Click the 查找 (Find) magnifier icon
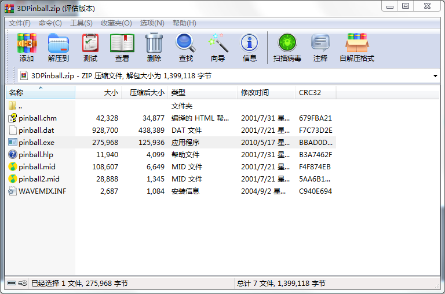The width and height of the screenshot is (445, 294). click(x=186, y=43)
